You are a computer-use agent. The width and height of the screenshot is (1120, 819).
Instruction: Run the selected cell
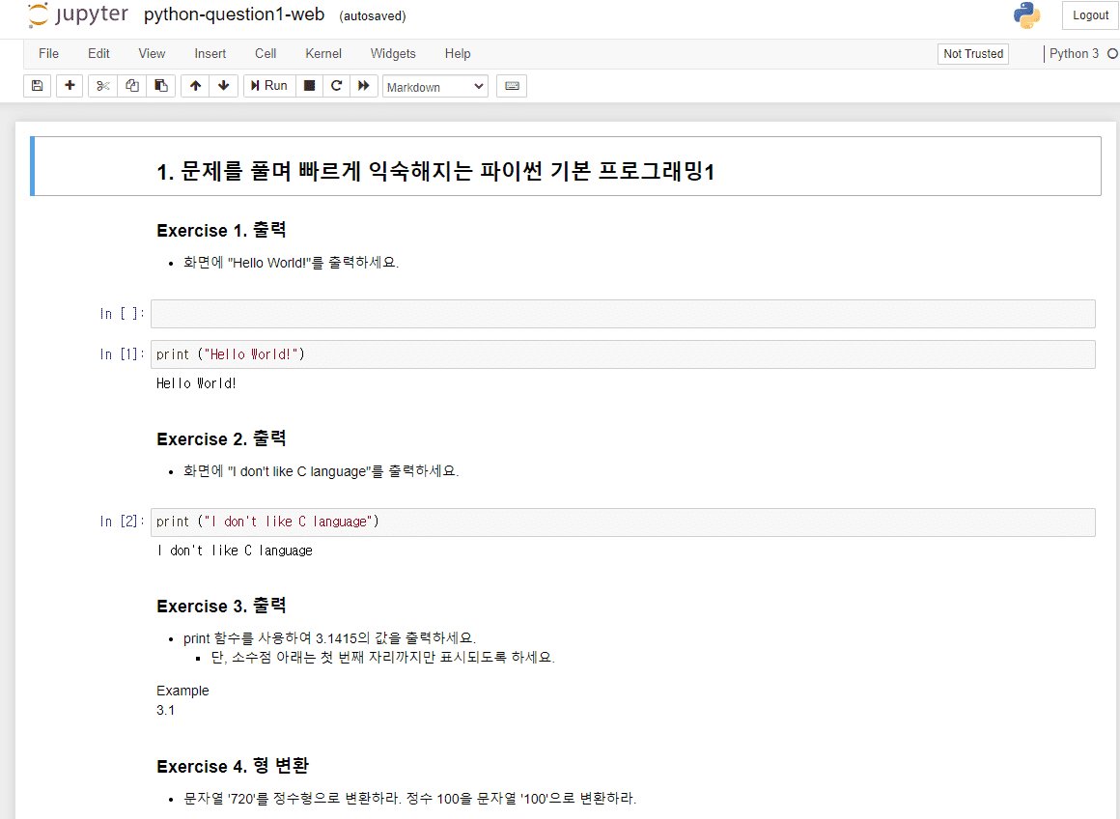click(x=268, y=86)
